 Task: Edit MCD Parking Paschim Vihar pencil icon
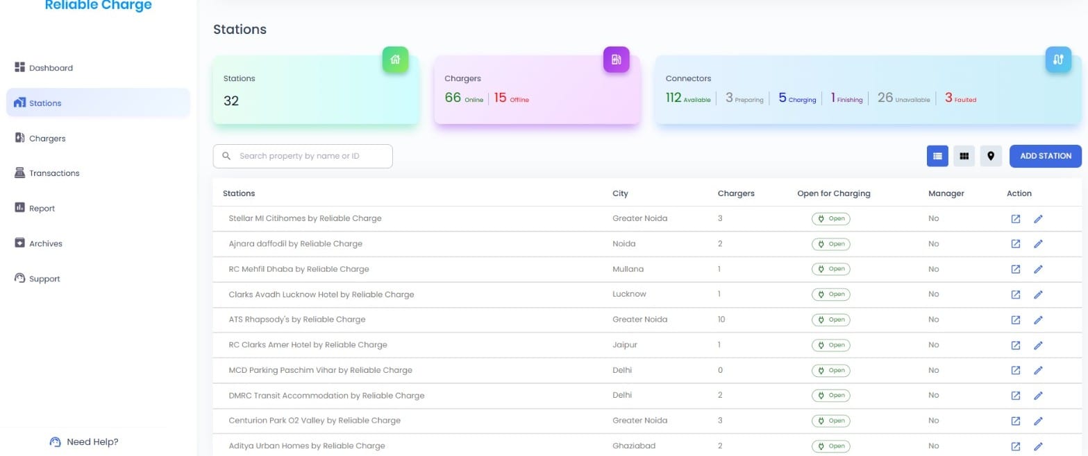tap(1039, 371)
